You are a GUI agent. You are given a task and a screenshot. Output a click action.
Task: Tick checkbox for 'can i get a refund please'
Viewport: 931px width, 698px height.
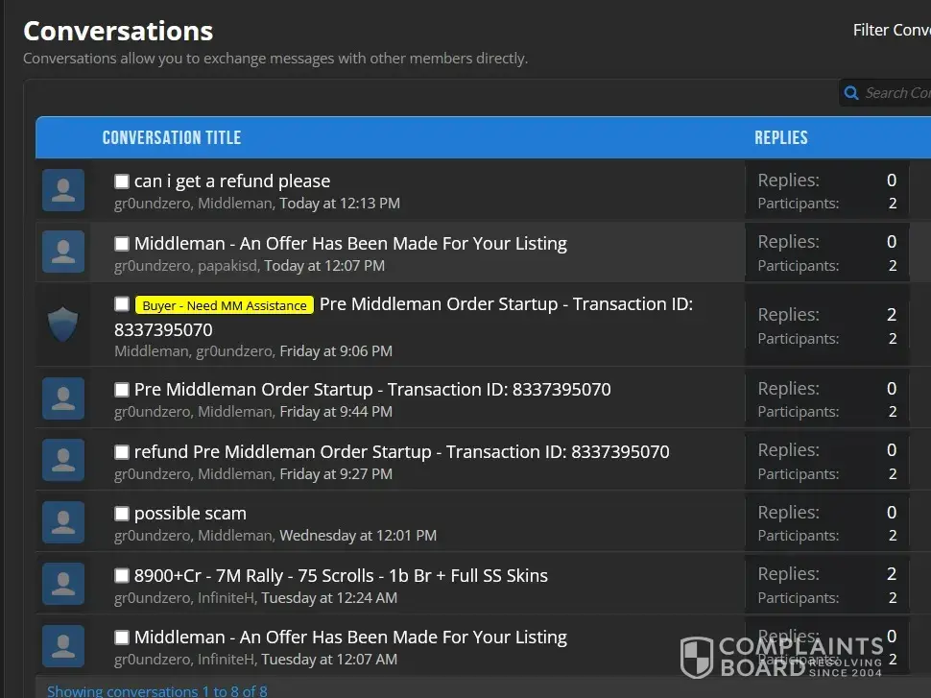tap(122, 181)
